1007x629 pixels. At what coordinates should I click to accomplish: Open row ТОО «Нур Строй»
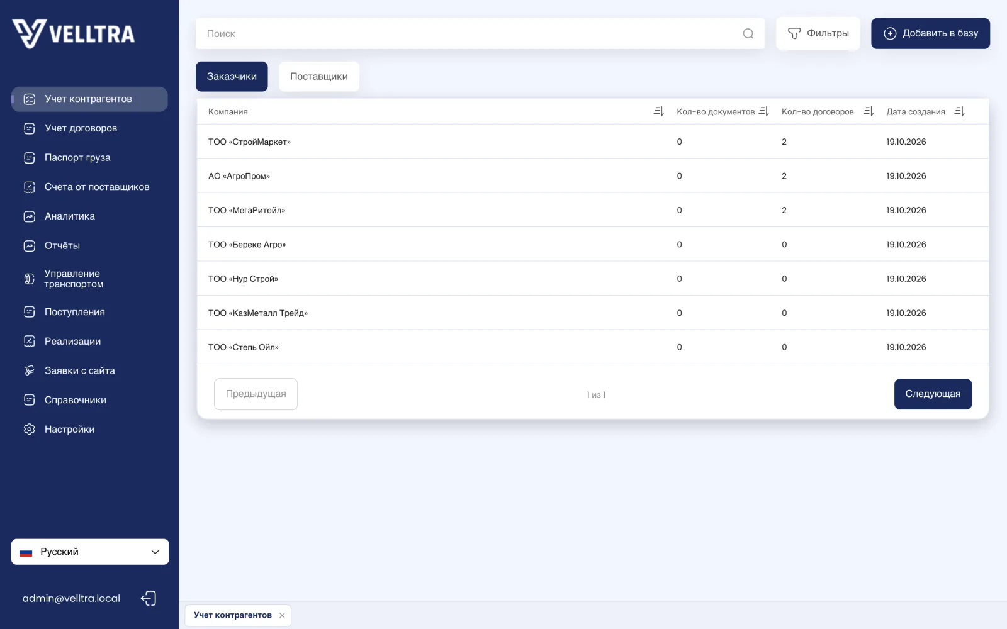[x=592, y=279]
